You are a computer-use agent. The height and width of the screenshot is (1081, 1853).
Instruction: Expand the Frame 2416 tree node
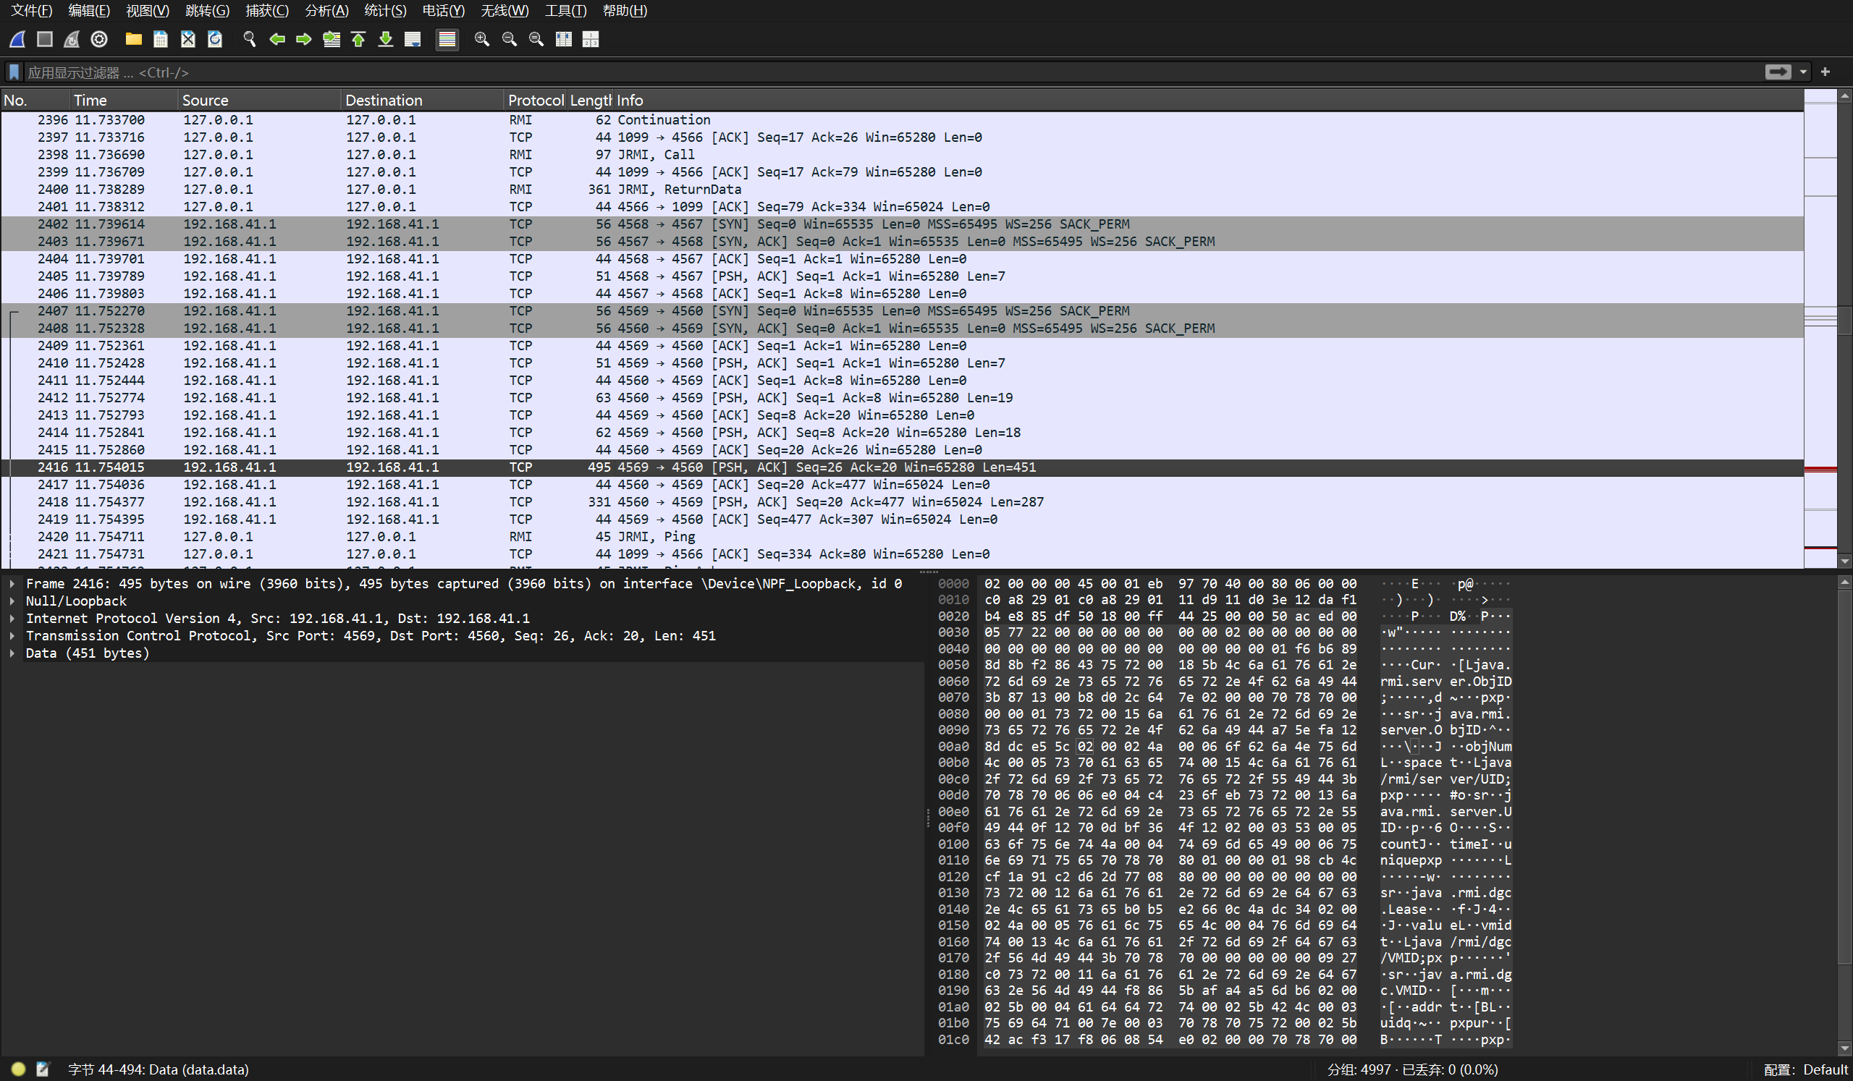click(x=12, y=583)
